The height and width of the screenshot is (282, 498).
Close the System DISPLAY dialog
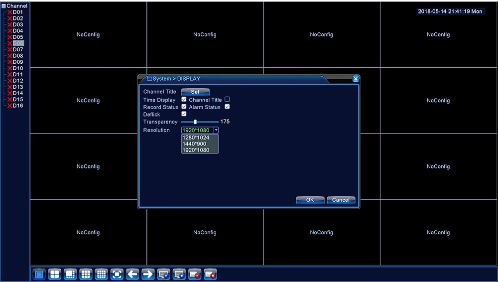356,79
